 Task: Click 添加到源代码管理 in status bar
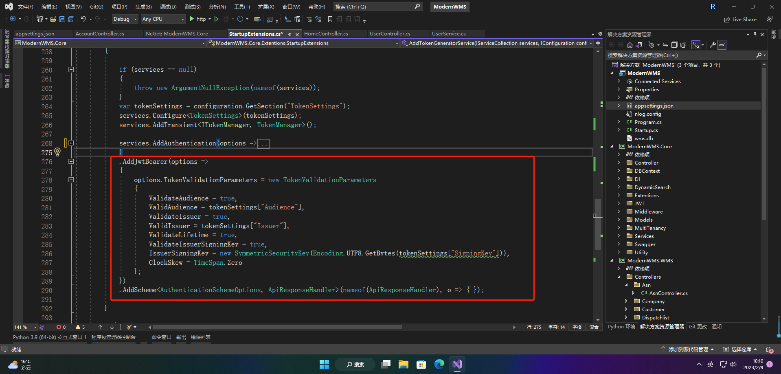tap(687, 350)
